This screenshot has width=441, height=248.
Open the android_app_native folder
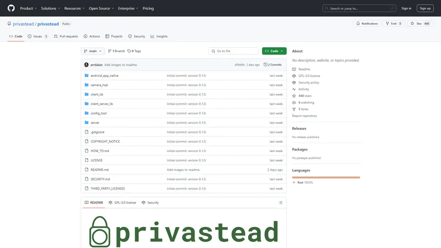104,76
